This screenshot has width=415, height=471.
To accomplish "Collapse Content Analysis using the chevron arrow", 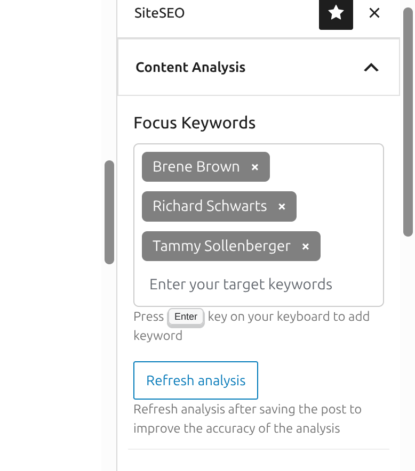I will 371,68.
